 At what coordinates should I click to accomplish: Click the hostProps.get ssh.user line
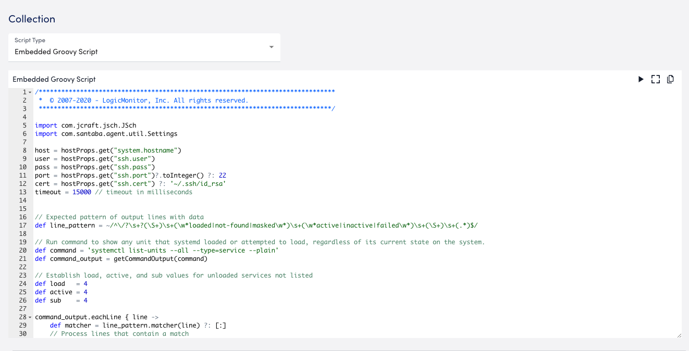[94, 158]
